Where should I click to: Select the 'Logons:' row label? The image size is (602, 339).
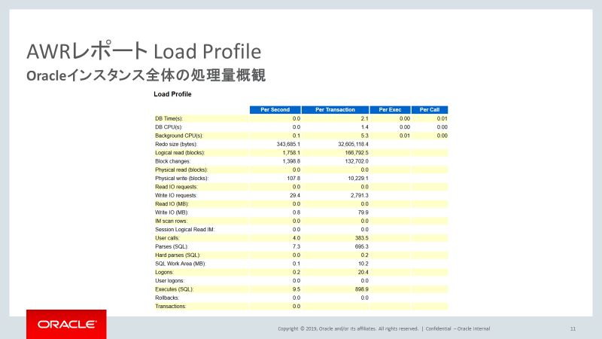point(164,272)
